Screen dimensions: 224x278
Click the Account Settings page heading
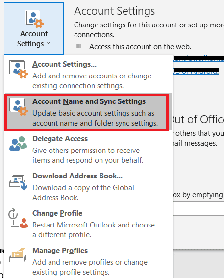(x=115, y=11)
